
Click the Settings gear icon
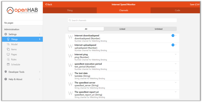6,34
